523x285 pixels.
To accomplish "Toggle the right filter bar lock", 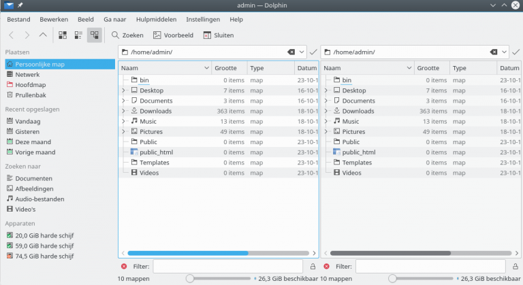I will click(x=516, y=267).
